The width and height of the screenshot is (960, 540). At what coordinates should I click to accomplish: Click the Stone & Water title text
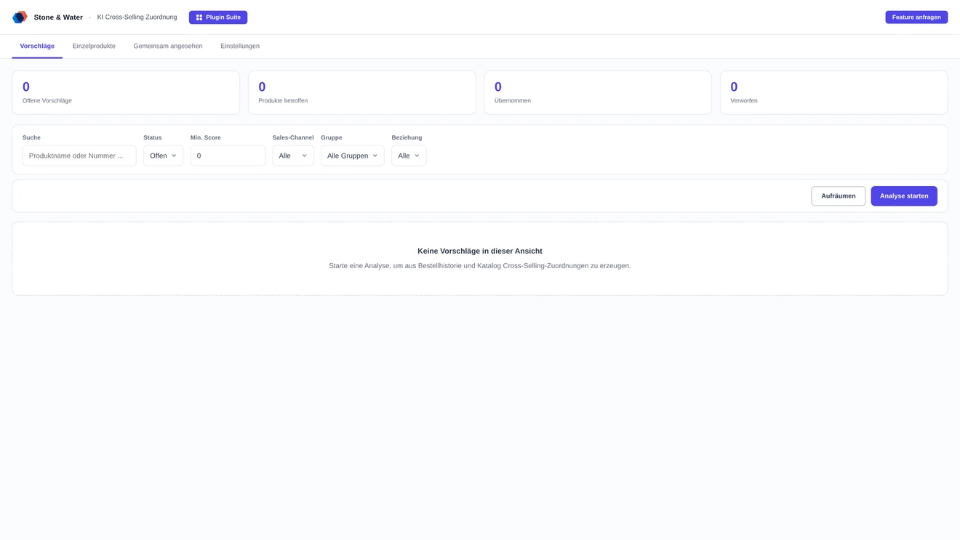pos(58,17)
